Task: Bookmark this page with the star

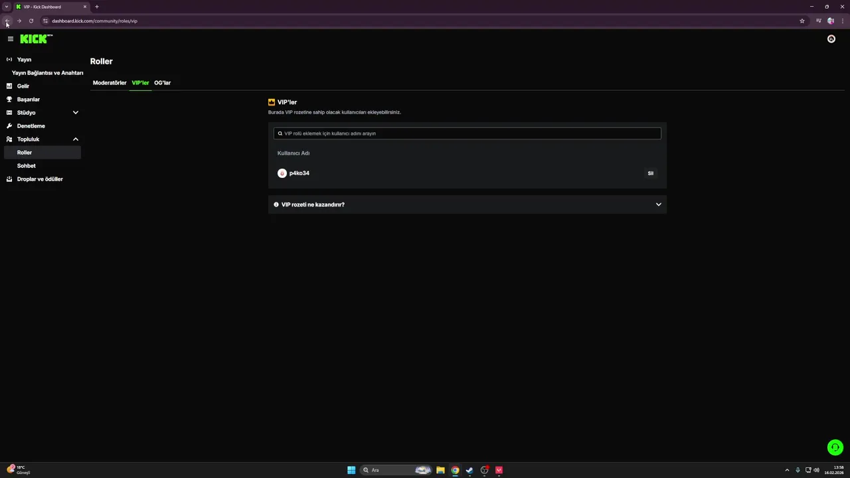Action: point(802,21)
